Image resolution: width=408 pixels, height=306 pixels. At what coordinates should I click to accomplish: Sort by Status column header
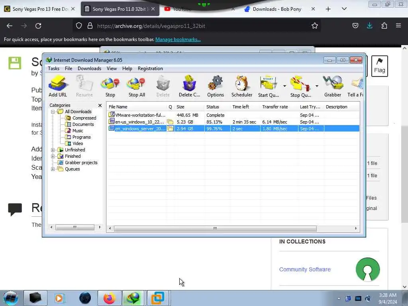click(217, 107)
